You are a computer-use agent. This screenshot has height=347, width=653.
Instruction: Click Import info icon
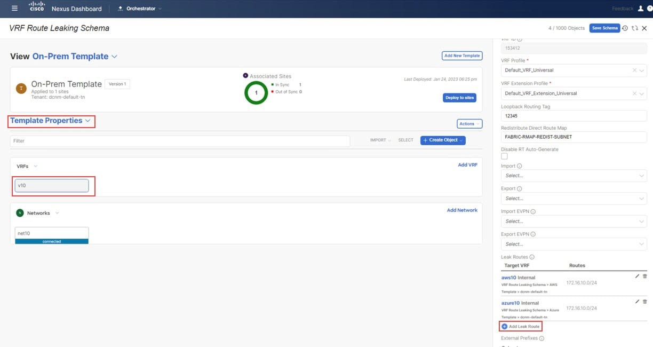pyautogui.click(x=520, y=166)
